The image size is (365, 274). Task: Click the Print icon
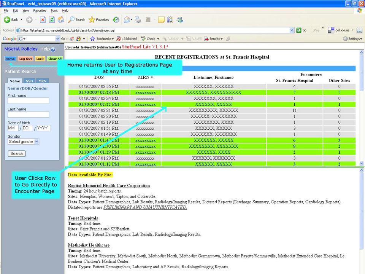(138, 20)
